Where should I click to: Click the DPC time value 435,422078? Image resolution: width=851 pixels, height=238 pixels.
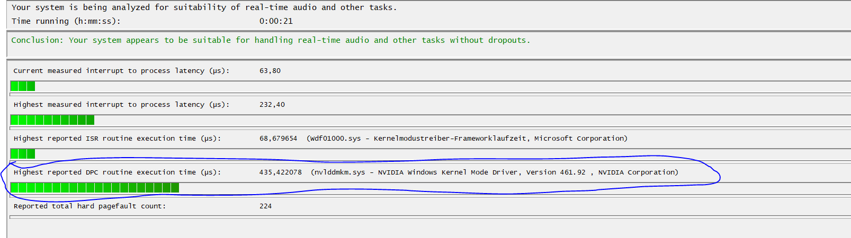(280, 172)
